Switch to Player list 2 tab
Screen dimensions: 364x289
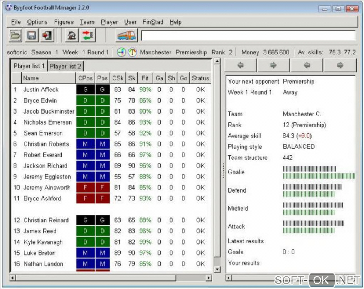pyautogui.click(x=65, y=67)
